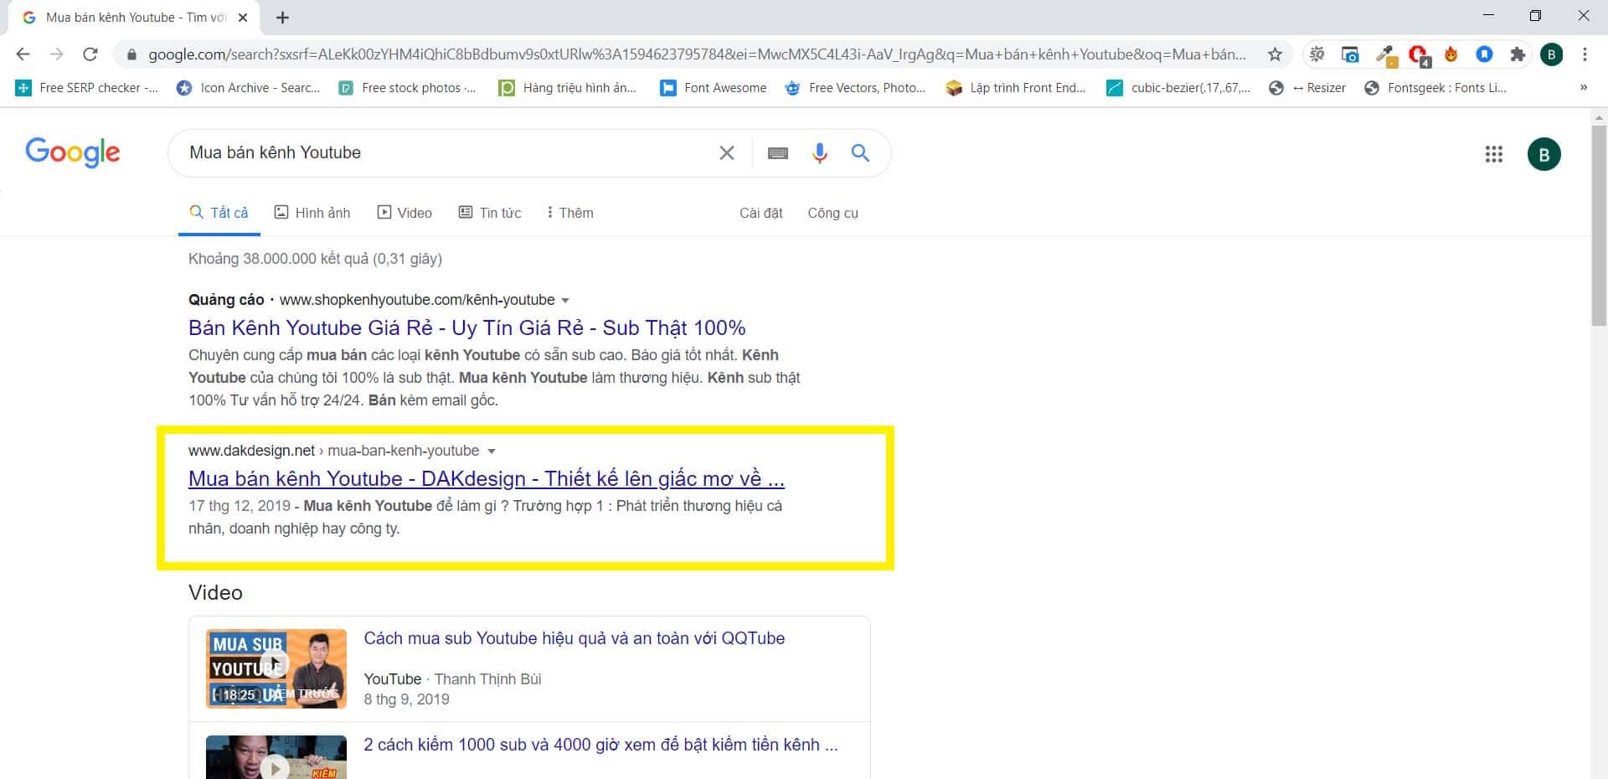The height and width of the screenshot is (779, 1608).
Task: Click the browser address bar URL
Action: [697, 54]
